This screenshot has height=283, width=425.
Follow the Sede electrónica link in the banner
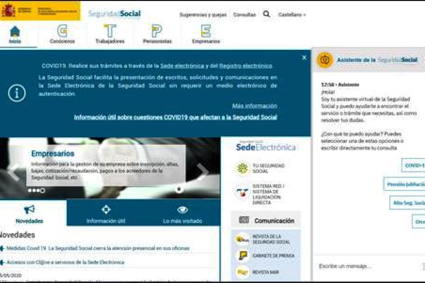click(x=182, y=66)
